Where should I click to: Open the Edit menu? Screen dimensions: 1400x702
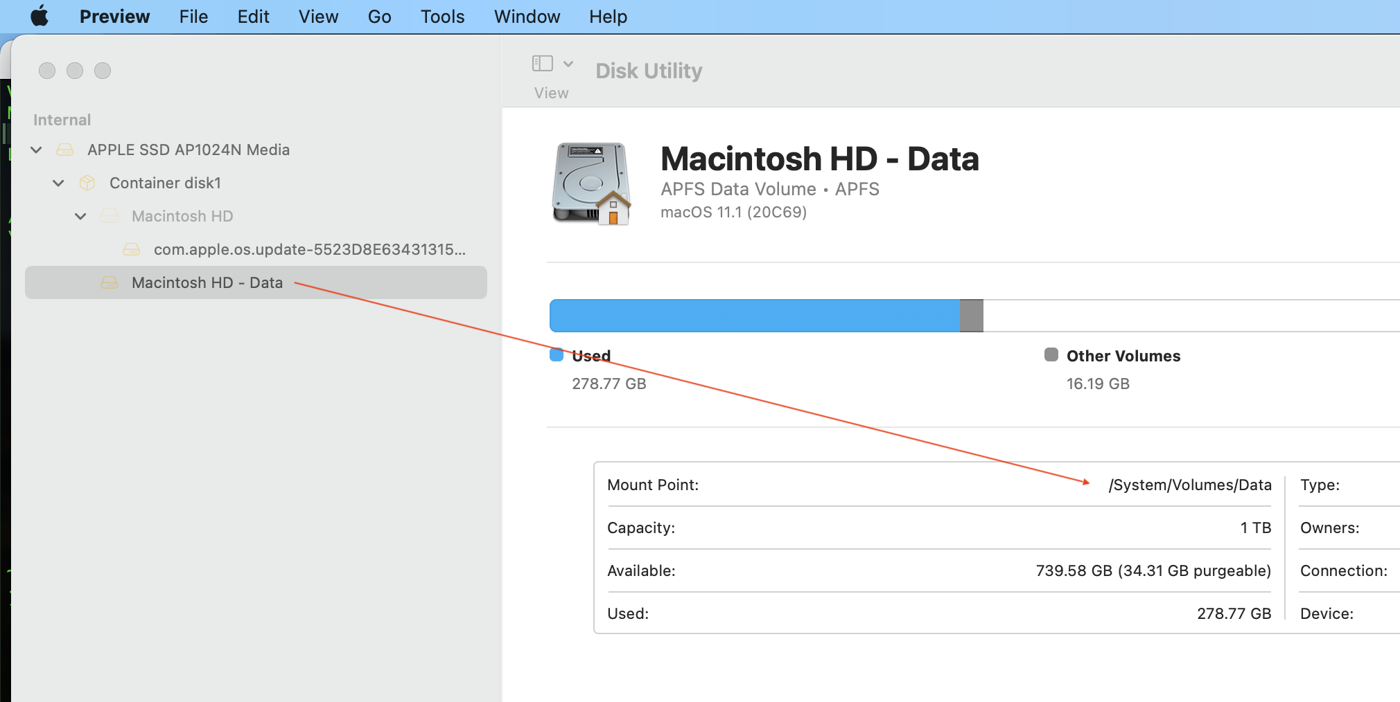(253, 17)
